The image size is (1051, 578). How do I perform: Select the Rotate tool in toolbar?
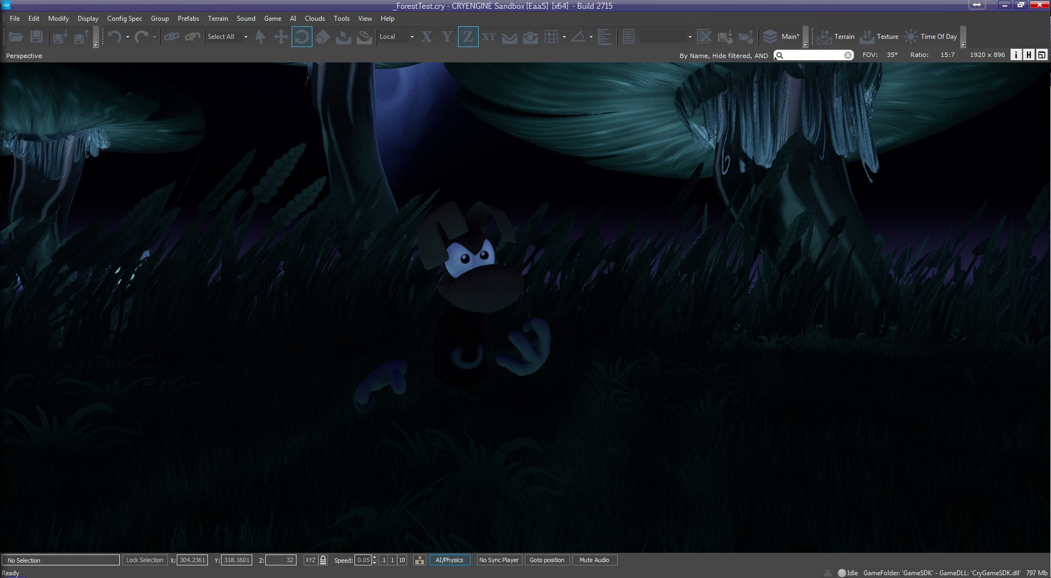point(302,37)
